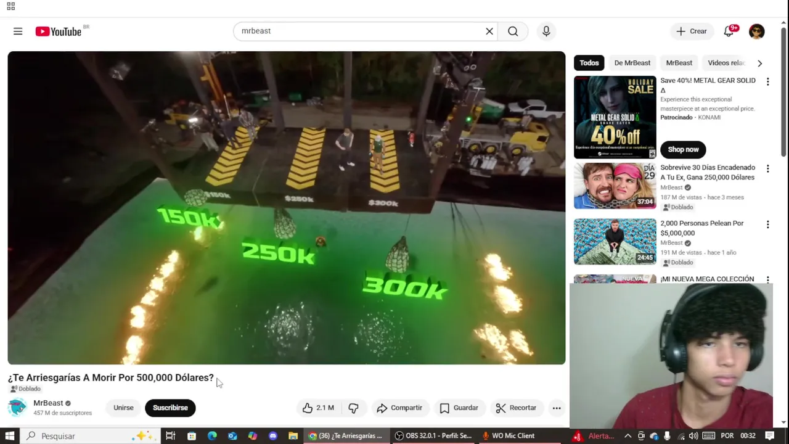Image resolution: width=789 pixels, height=444 pixels.
Task: Select the MrBeast filter chip
Action: tap(679, 63)
